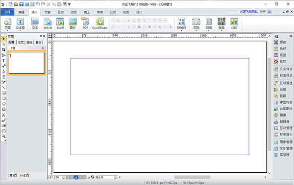The height and width of the screenshot is (185, 294).
Task: Select the straight line drawing tool
Action: pyautogui.click(x=3, y=88)
